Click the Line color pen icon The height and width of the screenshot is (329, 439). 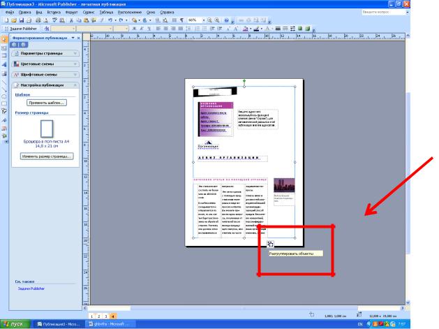click(x=256, y=29)
